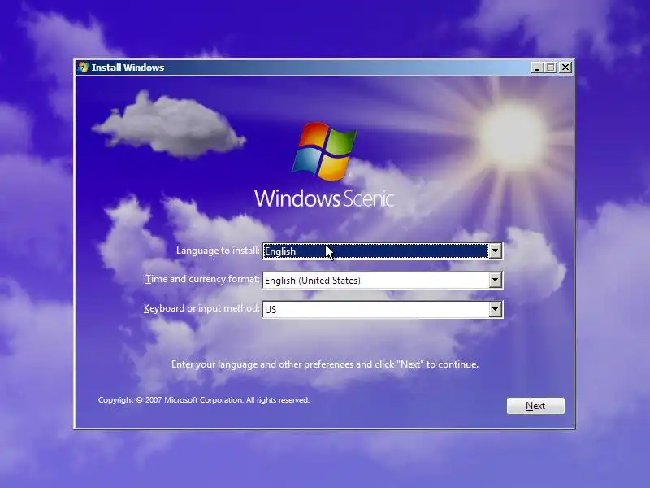Click the Next button to continue

point(535,406)
